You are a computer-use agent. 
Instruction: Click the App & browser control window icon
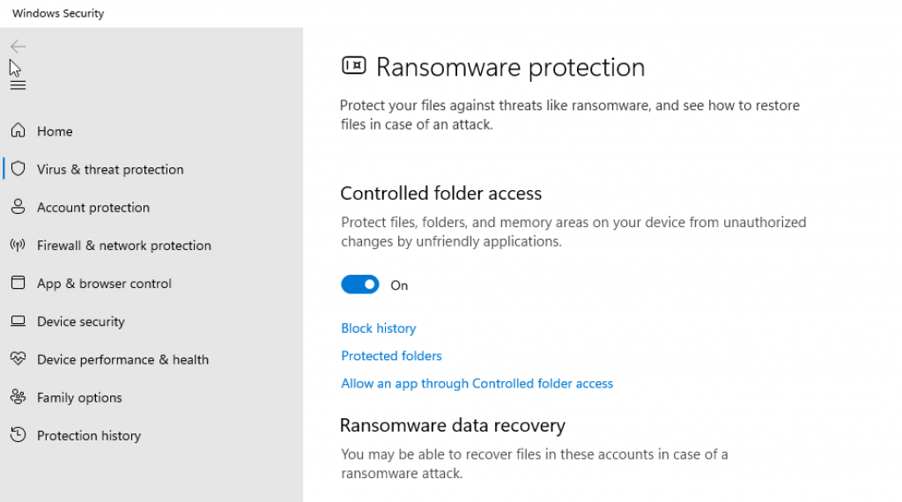18,283
